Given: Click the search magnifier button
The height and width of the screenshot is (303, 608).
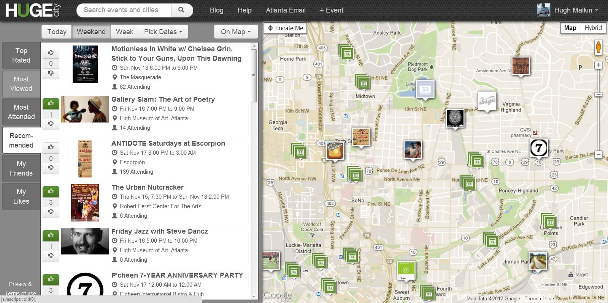Looking at the screenshot, I should coord(181,10).
